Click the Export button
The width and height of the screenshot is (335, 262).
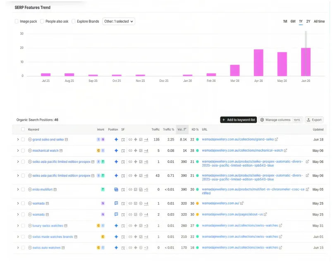click(314, 120)
